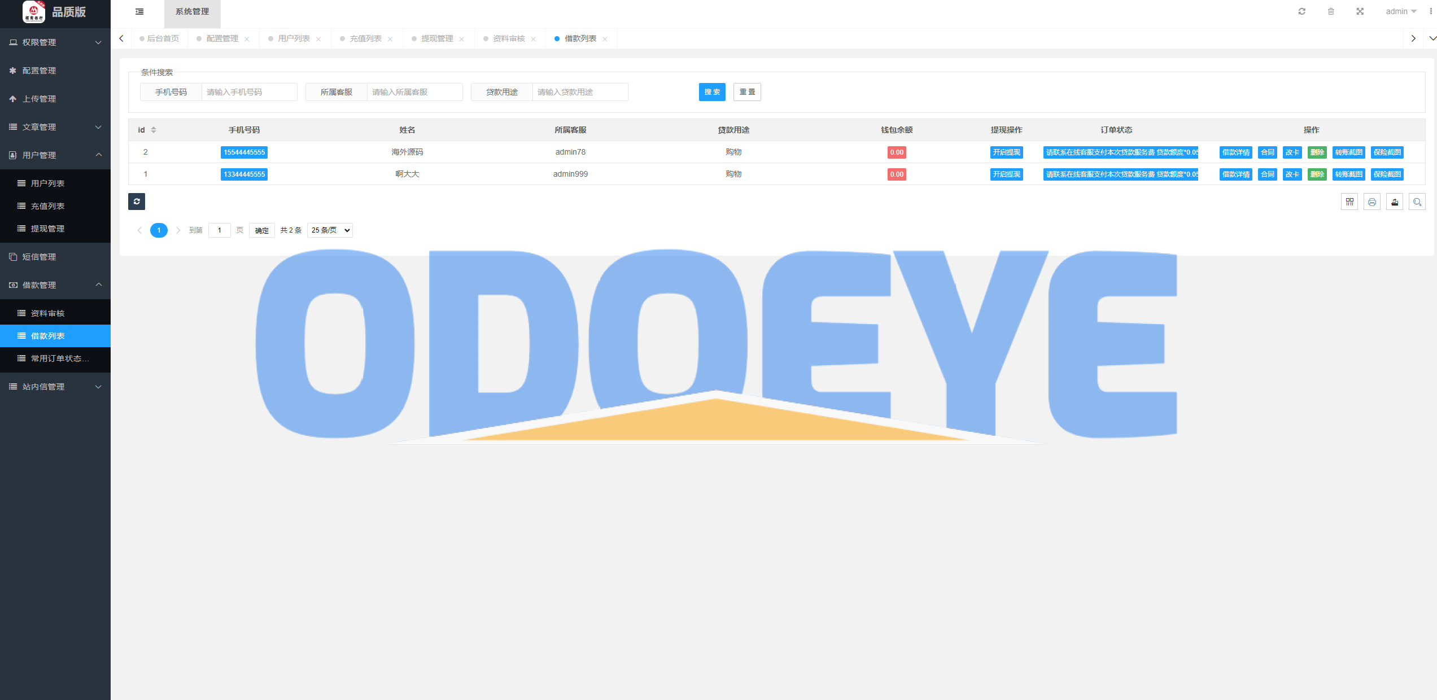The width and height of the screenshot is (1437, 700).
Task: Click 合同 for the admin78 row
Action: (1268, 152)
